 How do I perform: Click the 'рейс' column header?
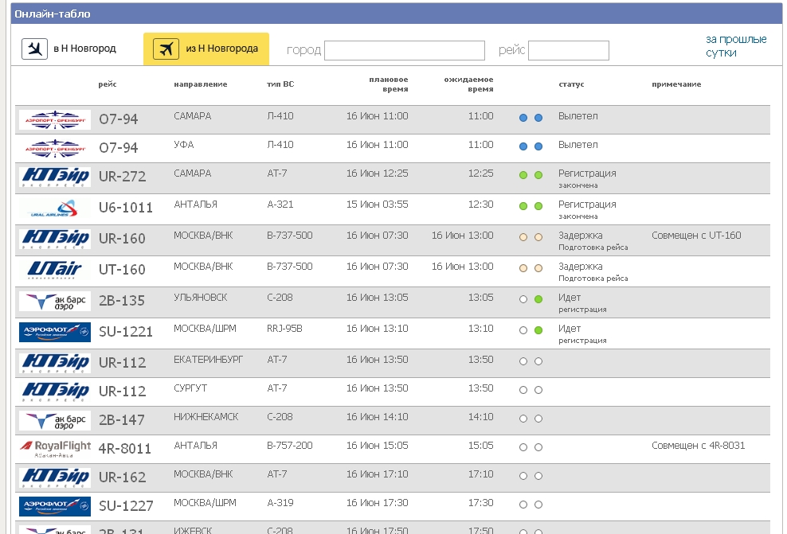click(108, 84)
